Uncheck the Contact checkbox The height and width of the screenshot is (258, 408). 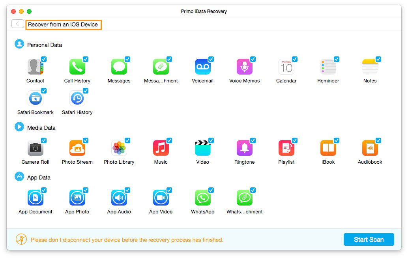[44, 59]
